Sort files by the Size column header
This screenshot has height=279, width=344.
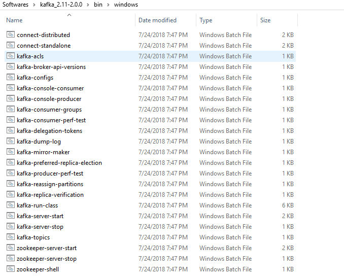pos(265,20)
